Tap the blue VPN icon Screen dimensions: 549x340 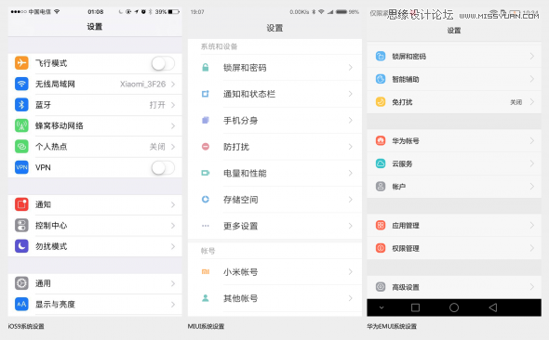point(21,167)
